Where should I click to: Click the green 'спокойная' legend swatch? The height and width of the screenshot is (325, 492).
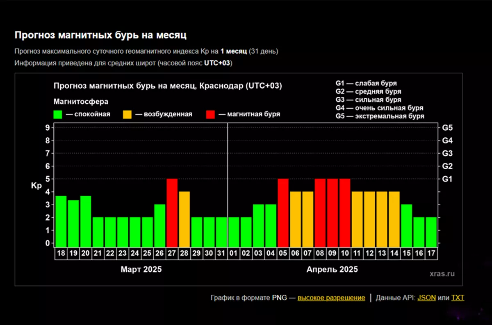[58, 114]
